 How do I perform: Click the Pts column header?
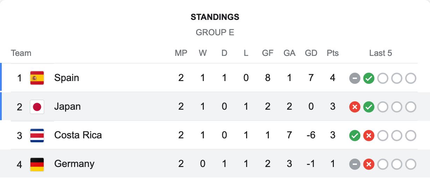pyautogui.click(x=333, y=53)
